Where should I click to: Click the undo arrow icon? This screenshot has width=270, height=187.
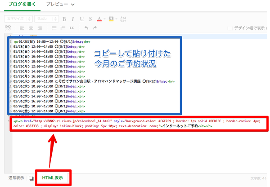pos(86,28)
